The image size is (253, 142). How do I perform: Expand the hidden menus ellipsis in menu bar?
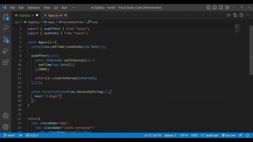(74, 7)
